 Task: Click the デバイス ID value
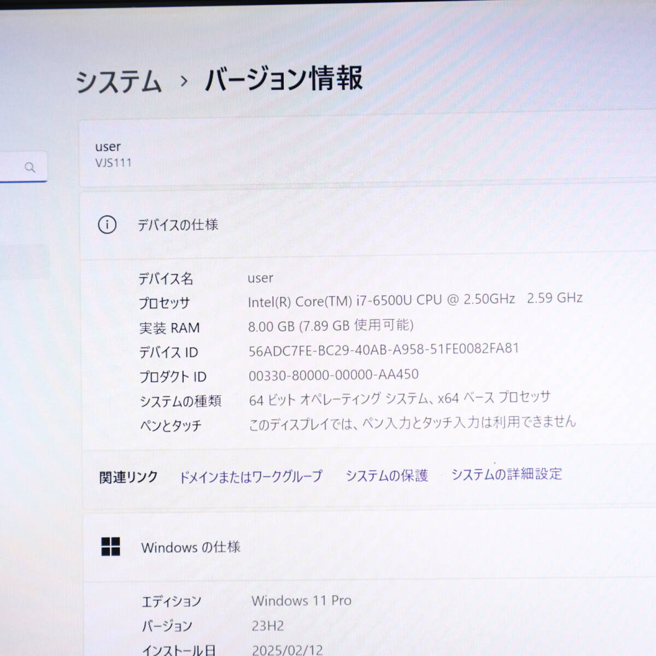[x=383, y=350]
